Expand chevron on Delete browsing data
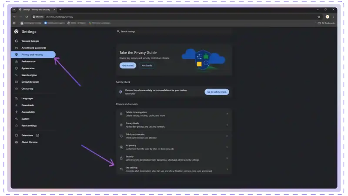348x196 pixels. tap(227, 114)
